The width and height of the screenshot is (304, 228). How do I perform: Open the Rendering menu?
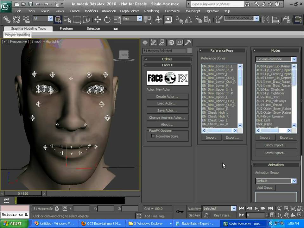(152, 11)
